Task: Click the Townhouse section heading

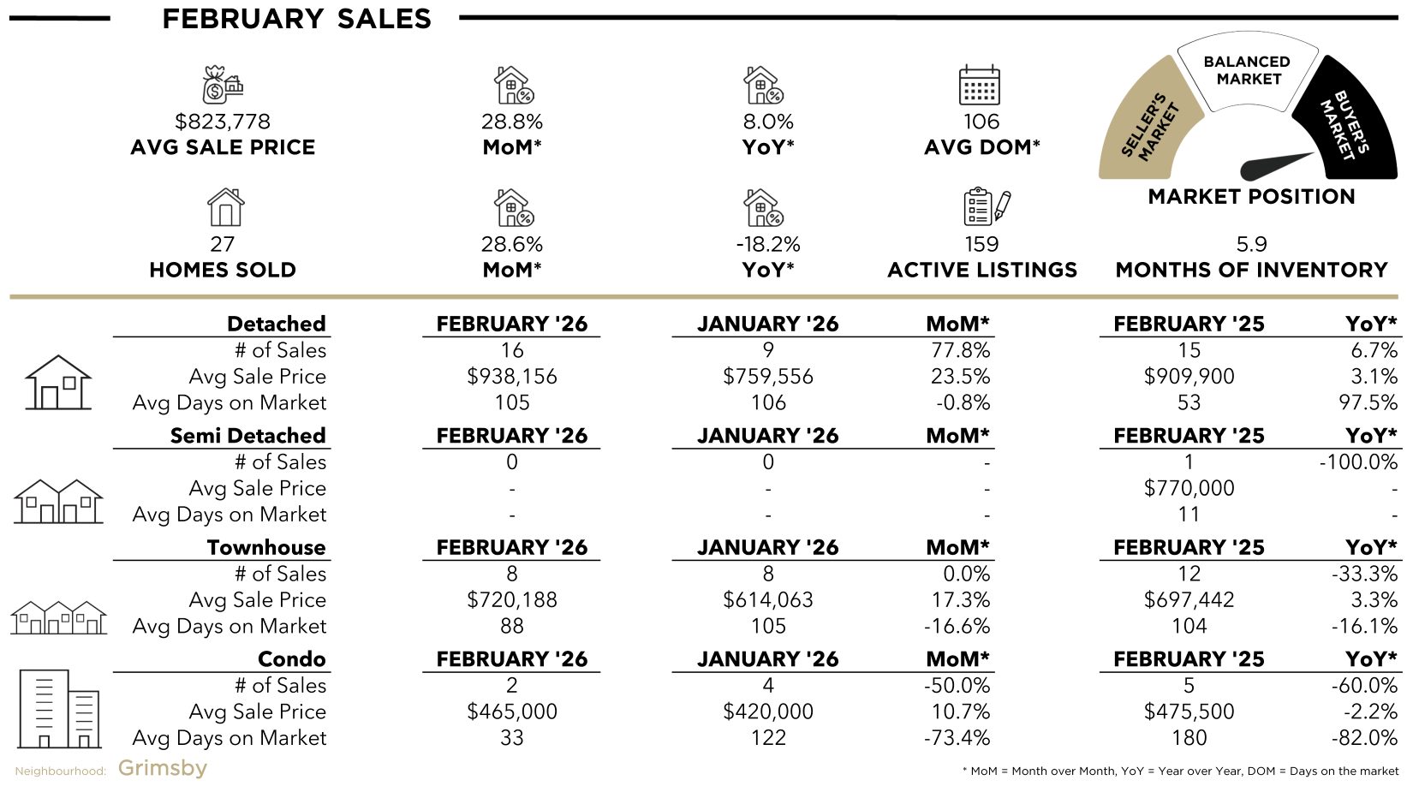Action: pyautogui.click(x=265, y=547)
